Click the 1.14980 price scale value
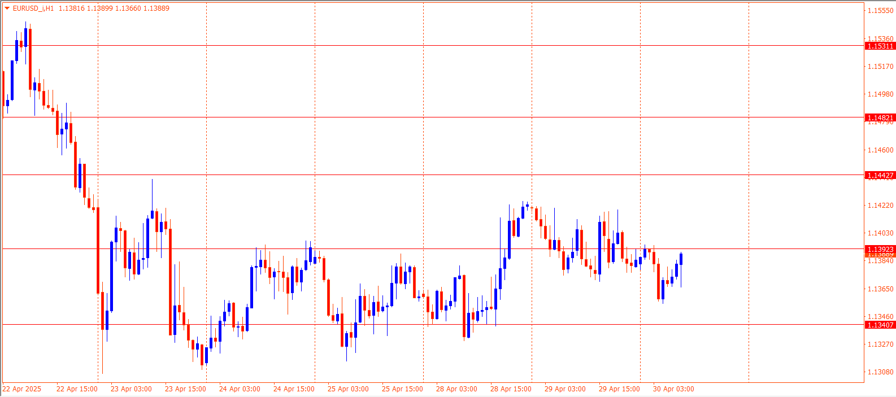Viewport: 896px width, 397px height. pos(881,94)
